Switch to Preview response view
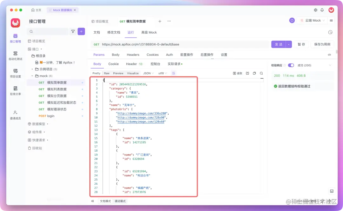Image resolution: width=343 pixels, height=211 pixels. [x=118, y=73]
